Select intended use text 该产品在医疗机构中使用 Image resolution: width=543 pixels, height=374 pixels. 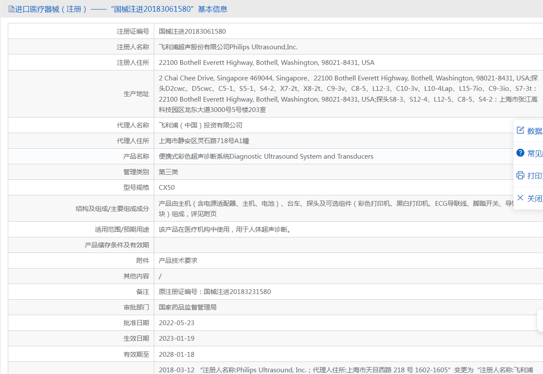225,230
